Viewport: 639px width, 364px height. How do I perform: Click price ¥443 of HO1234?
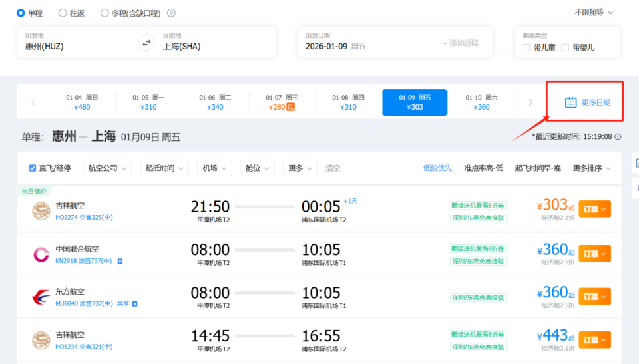pyautogui.click(x=556, y=336)
